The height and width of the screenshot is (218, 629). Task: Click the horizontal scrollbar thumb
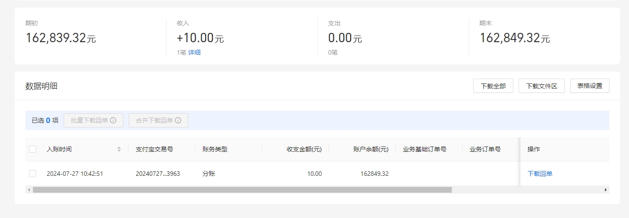point(242,190)
